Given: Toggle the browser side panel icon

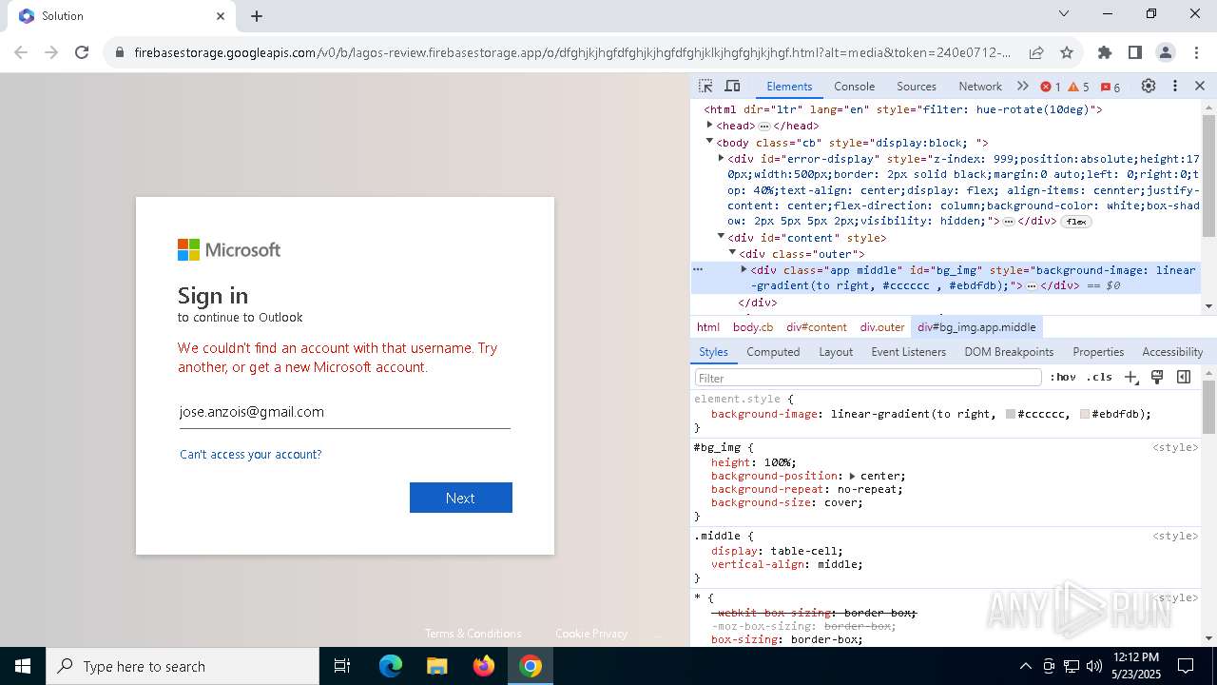Looking at the screenshot, I should [x=1135, y=52].
